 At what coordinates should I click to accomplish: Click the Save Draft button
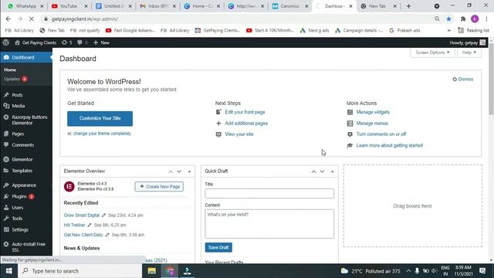click(x=218, y=247)
